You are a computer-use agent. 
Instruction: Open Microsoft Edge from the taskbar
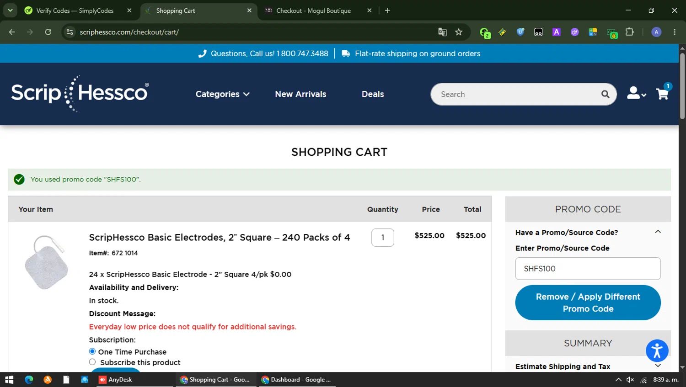(29, 380)
